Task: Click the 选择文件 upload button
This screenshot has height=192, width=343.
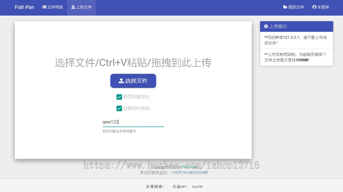Action: (133, 81)
